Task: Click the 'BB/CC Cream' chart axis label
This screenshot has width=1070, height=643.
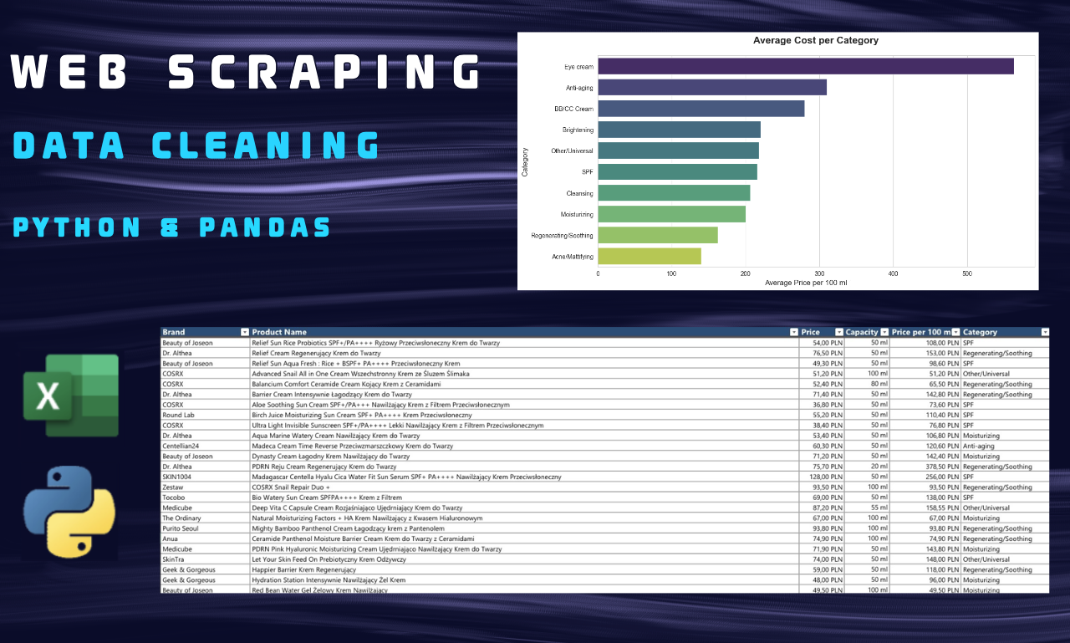Action: pyautogui.click(x=573, y=109)
